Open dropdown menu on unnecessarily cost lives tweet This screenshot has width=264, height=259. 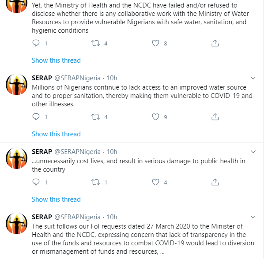coord(253,152)
